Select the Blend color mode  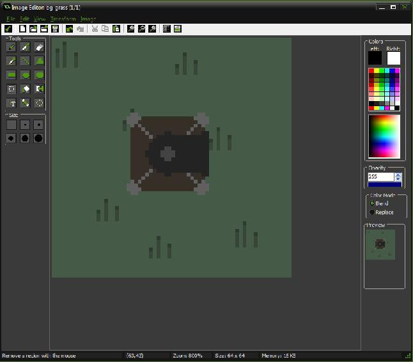378,203
